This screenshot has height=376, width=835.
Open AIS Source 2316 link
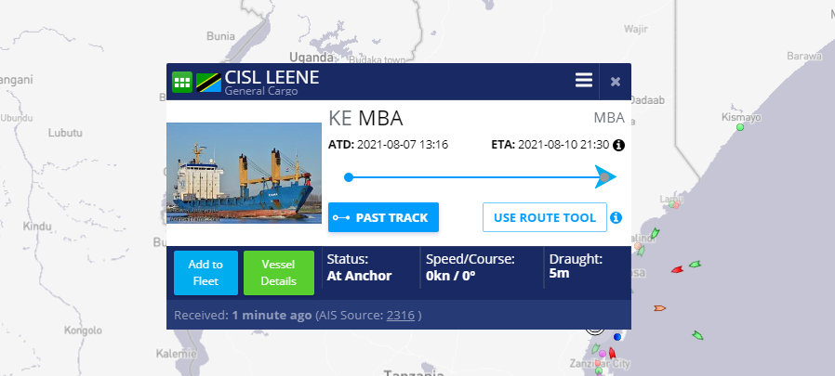(400, 316)
